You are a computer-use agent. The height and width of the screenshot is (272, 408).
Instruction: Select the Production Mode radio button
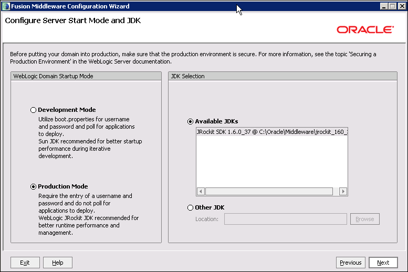[33, 186]
